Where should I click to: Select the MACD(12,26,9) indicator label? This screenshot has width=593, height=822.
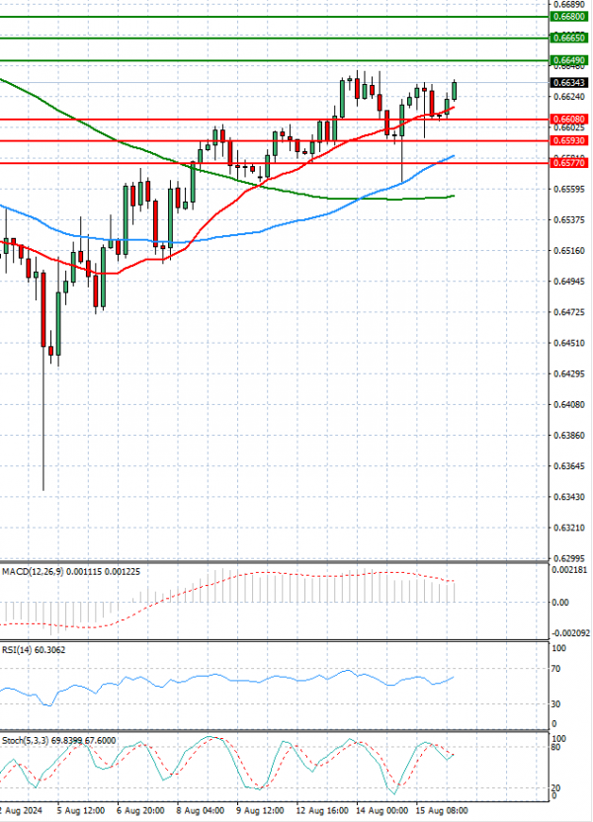coord(33,571)
